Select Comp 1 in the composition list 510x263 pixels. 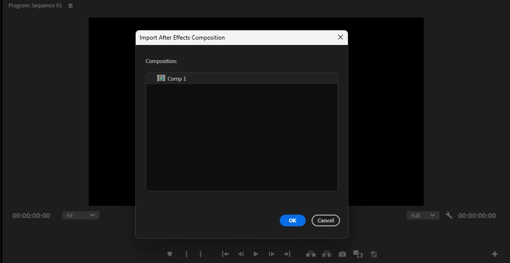point(242,79)
